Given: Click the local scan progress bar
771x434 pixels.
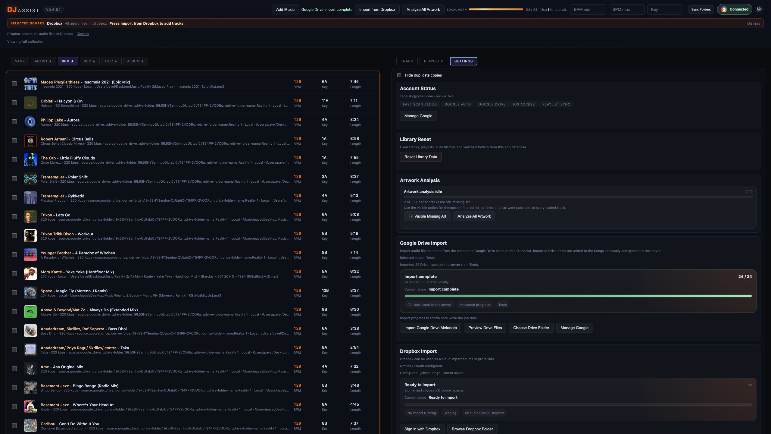Looking at the screenshot, I should tap(496, 9).
